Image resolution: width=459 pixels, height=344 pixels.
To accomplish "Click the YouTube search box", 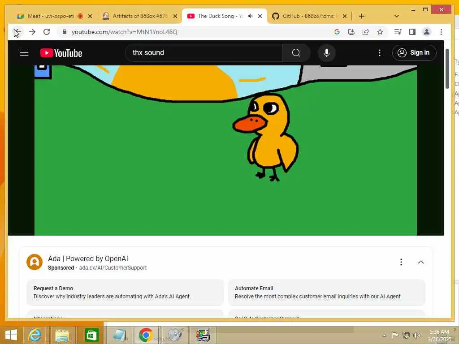I will [204, 53].
